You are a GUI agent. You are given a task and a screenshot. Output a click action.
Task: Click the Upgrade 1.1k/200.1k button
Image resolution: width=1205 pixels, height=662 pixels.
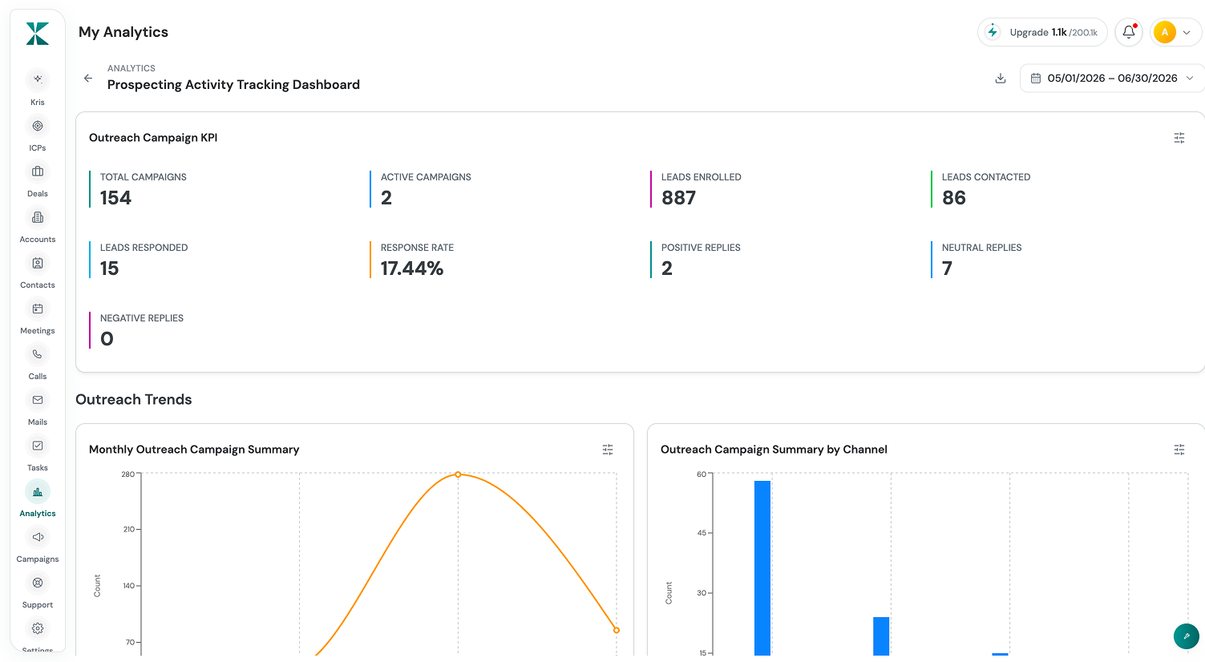pos(1042,32)
